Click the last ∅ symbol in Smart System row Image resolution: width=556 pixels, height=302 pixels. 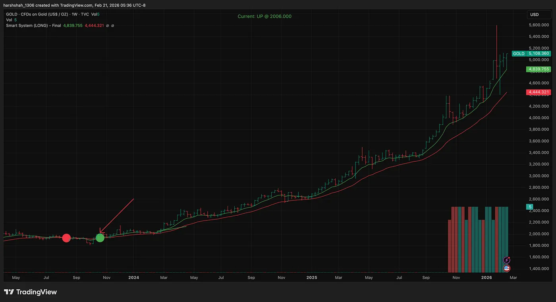click(x=113, y=25)
